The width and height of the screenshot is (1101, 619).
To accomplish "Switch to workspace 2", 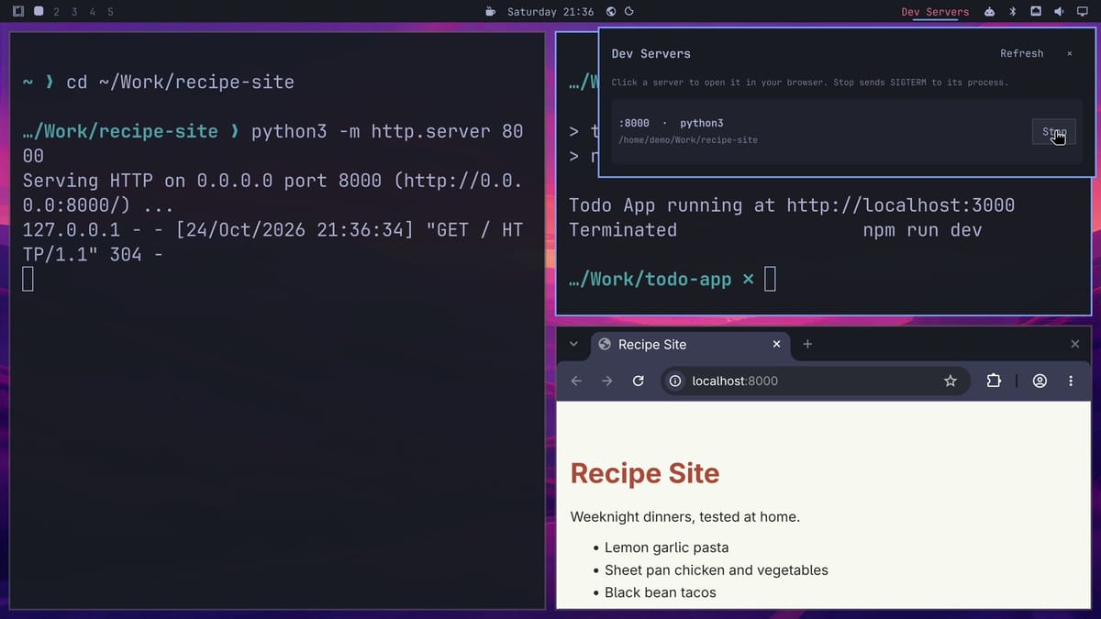I will click(57, 12).
